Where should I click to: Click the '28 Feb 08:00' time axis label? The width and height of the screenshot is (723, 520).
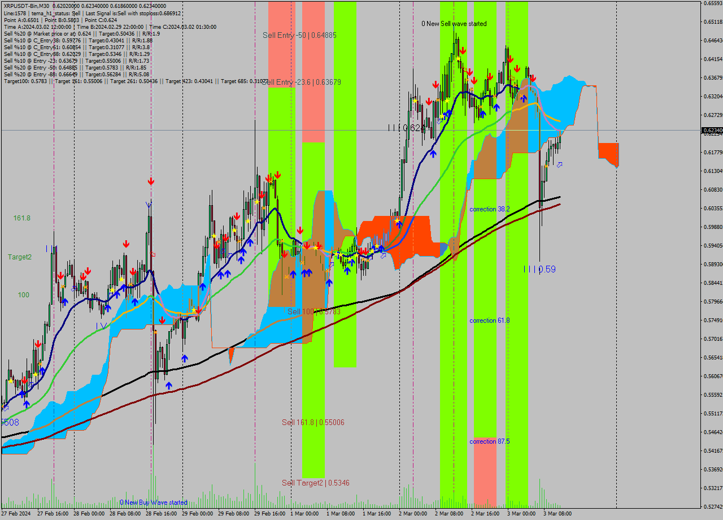point(125,514)
